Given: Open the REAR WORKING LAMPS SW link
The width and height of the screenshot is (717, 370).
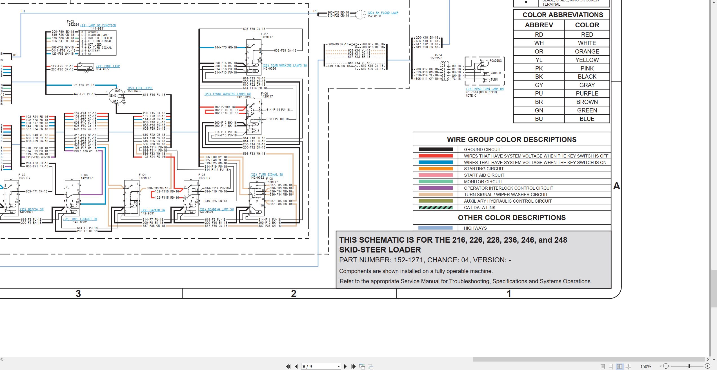Looking at the screenshot, I should pos(285,65).
